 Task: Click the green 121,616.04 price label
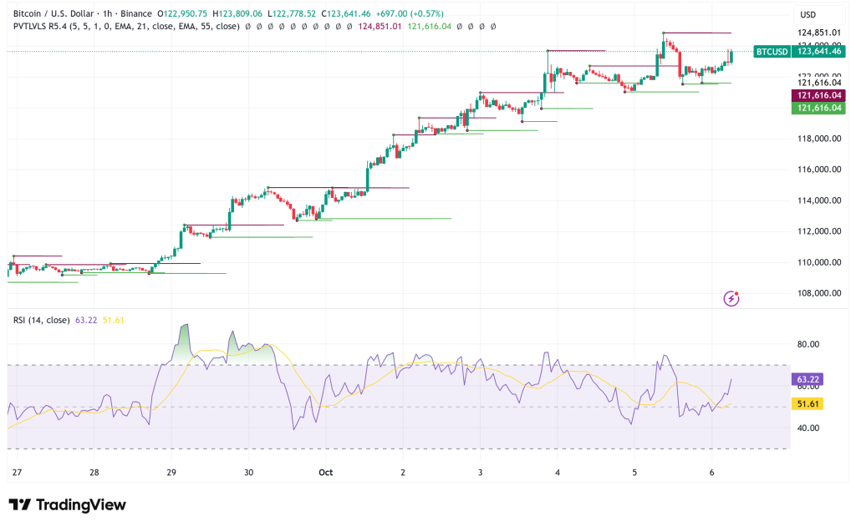tap(818, 109)
